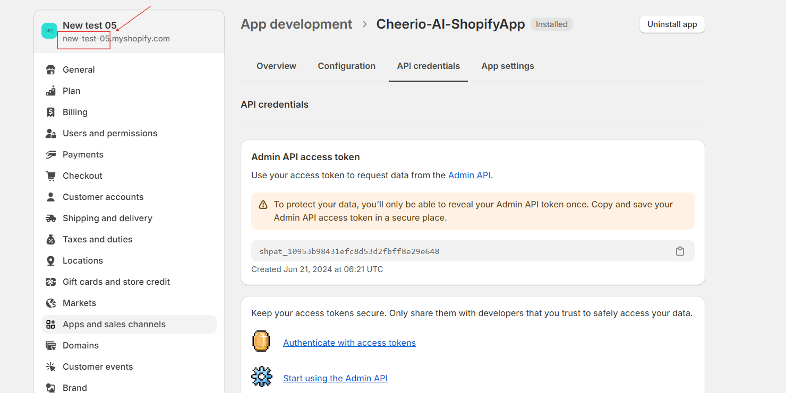Go to Gift cards and store credit
786x393 pixels.
coord(129,282)
